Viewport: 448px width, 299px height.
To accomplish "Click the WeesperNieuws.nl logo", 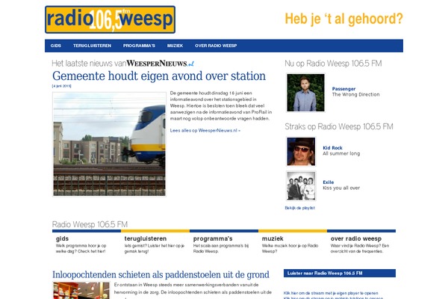I will click(x=160, y=64).
